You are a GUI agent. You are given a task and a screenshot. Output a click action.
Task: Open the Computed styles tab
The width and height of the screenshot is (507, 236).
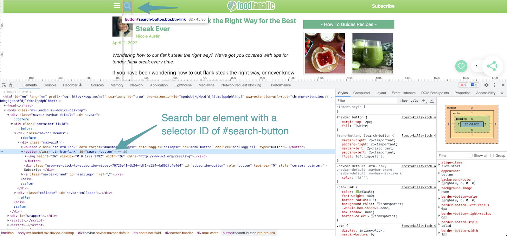[x=361, y=93]
